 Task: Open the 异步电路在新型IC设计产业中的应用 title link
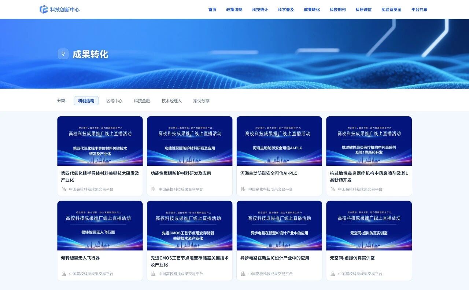click(x=274, y=258)
